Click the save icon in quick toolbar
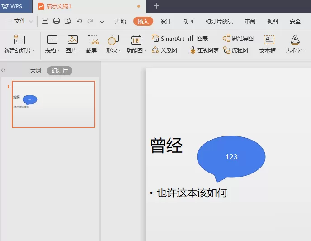 click(45, 21)
